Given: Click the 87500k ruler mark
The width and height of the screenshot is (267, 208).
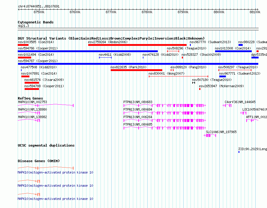Looking at the screenshot, I should 39,12.
